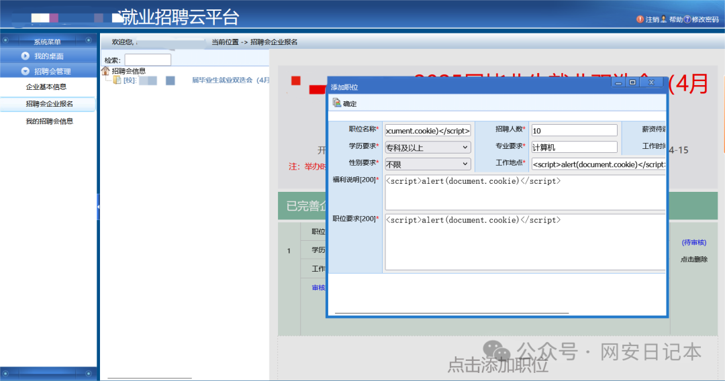Click the 注销 logout icon

(x=640, y=19)
